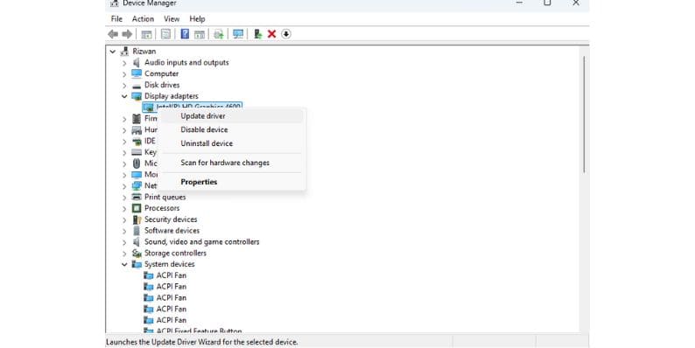The height and width of the screenshot is (348, 695).
Task: Expand the Print queues category
Action: [x=124, y=197]
